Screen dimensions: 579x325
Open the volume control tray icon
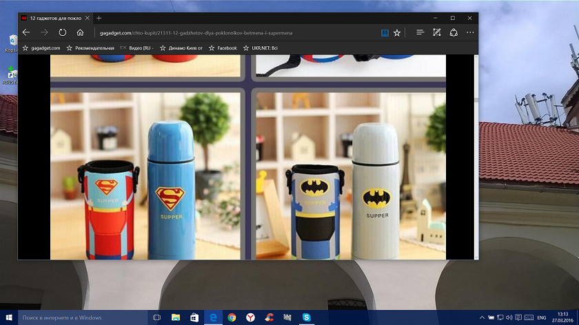pyautogui.click(x=509, y=317)
